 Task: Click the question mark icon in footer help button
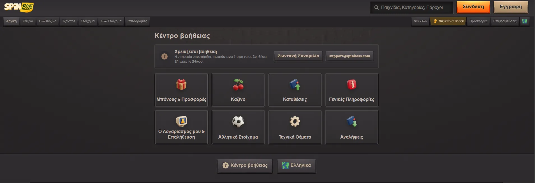click(x=225, y=165)
